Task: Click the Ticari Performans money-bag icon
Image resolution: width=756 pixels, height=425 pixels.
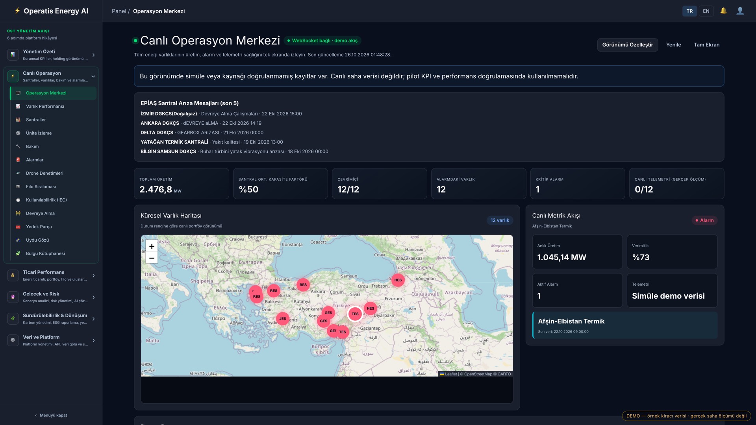Action: 13,275
